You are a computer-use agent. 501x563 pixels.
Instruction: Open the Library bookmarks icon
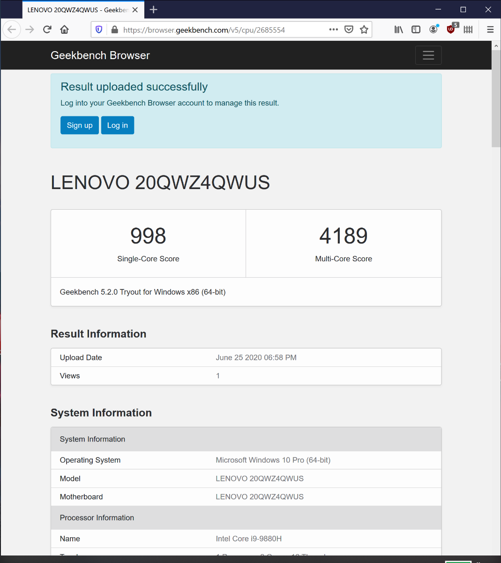tap(399, 30)
